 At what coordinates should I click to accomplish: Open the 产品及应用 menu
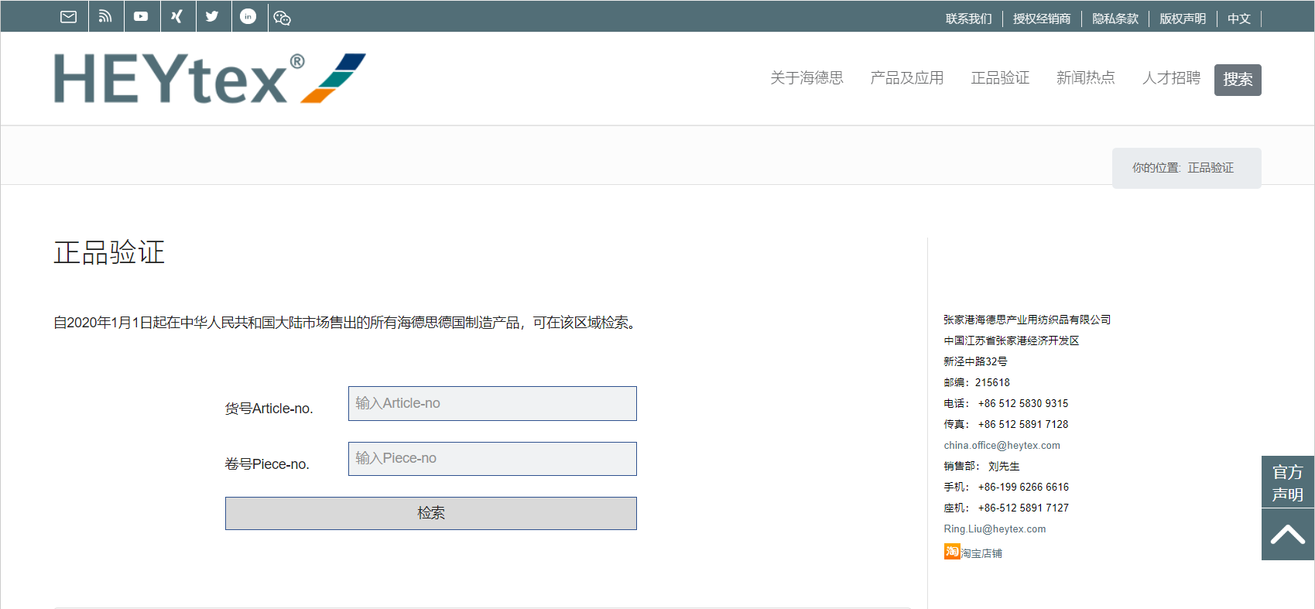[x=906, y=78]
